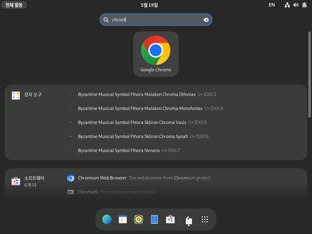Open the Calendar app in the dock

pyautogui.click(x=123, y=219)
